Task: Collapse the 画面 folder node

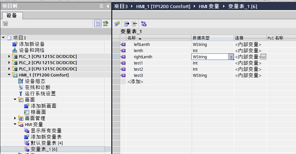Action: tap(15, 99)
